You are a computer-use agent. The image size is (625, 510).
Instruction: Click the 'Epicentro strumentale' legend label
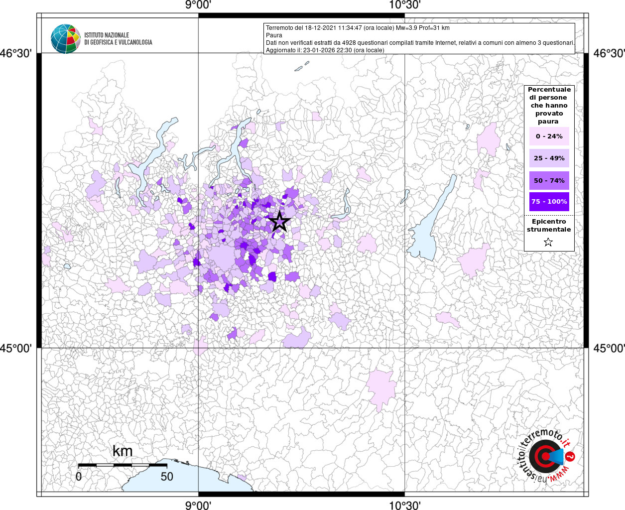(x=549, y=226)
